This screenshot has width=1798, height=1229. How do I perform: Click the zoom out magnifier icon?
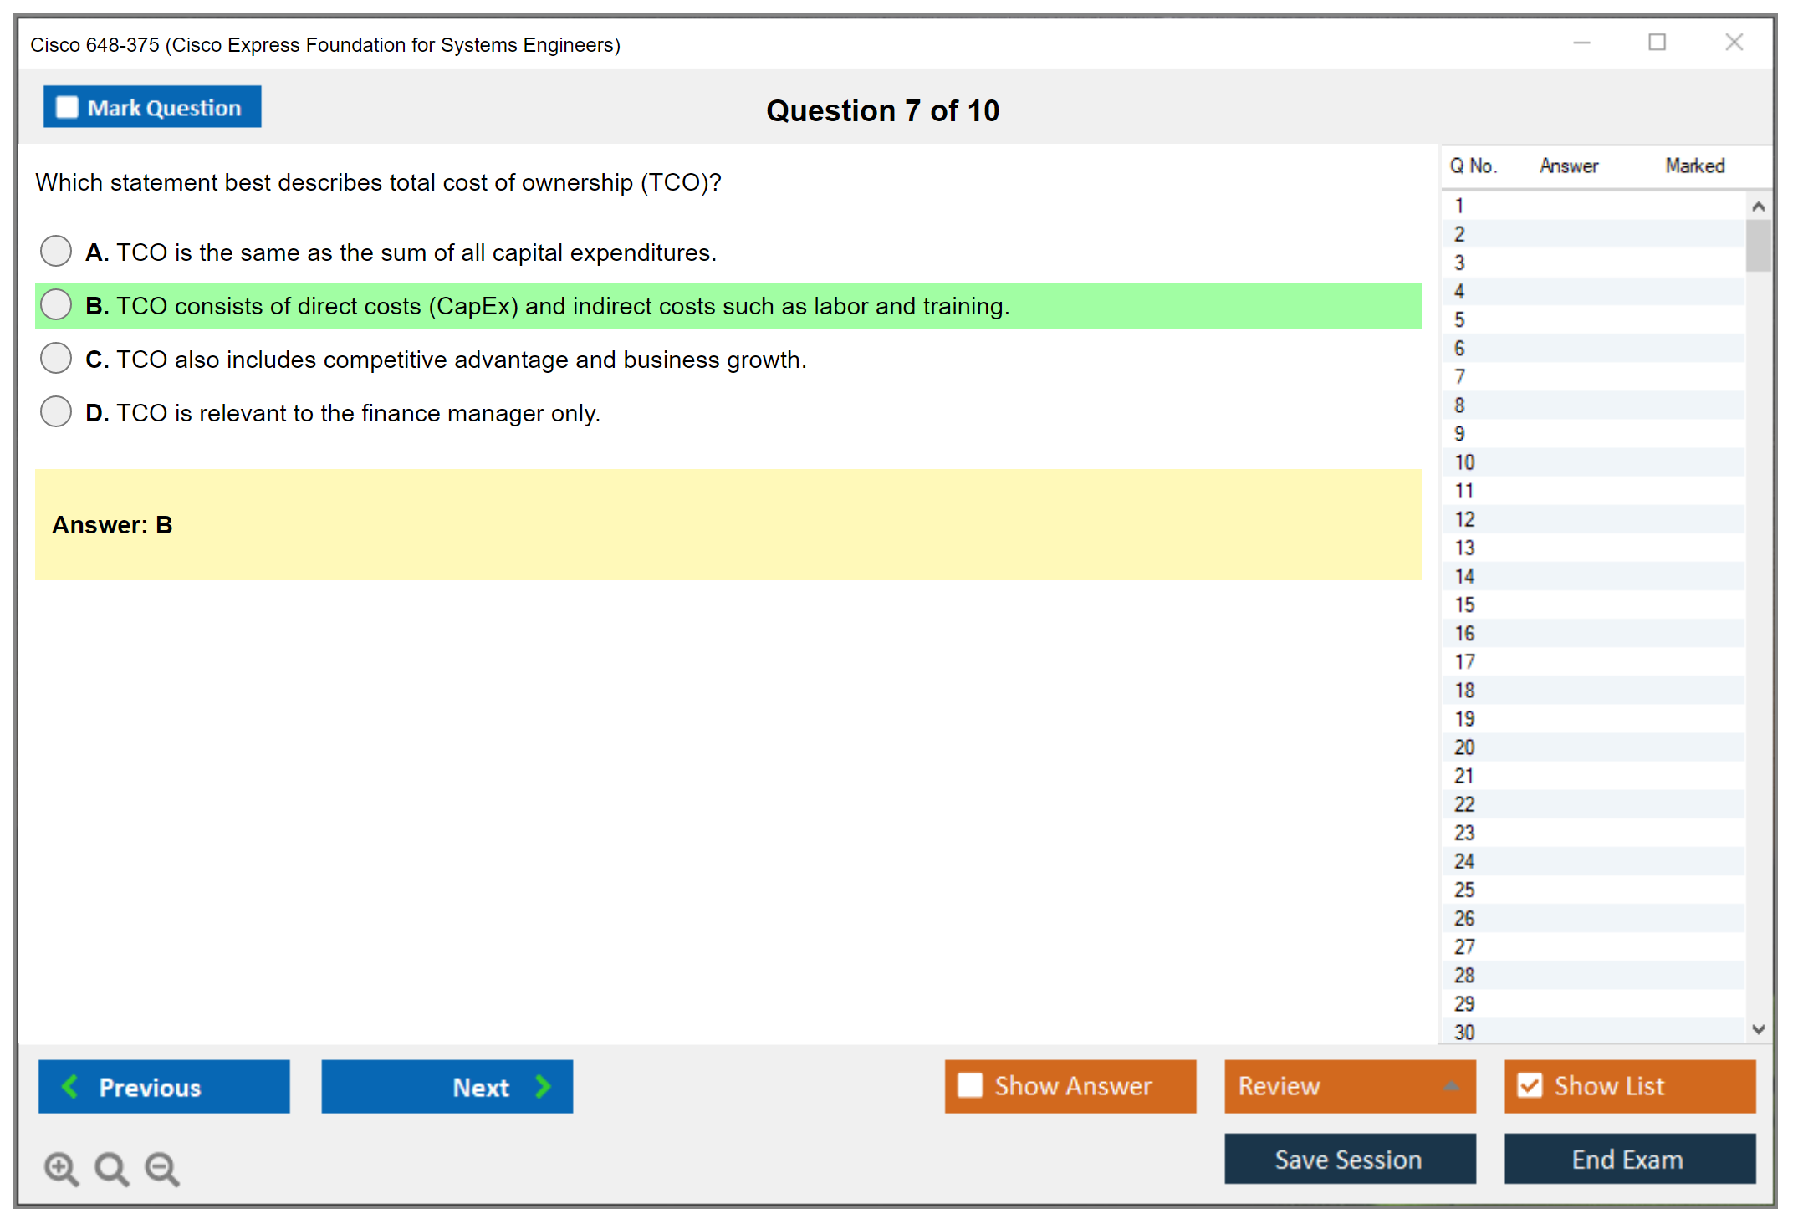coord(161,1168)
